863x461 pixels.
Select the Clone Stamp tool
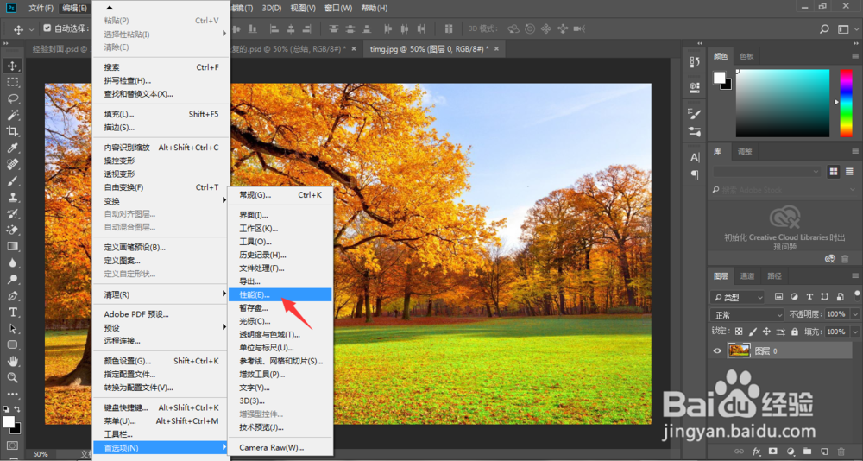[13, 197]
